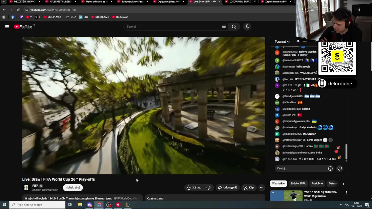
Task: Click the Subskrybuj button
Action: 73,188
